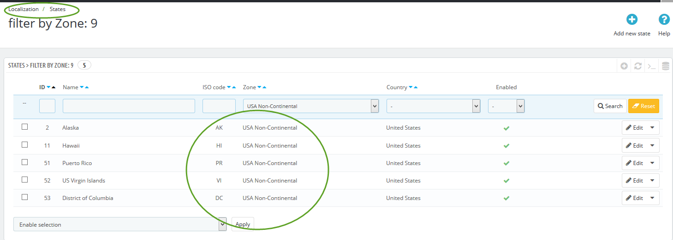Open the Zone filter dropdown
This screenshot has height=240, width=673.
point(311,106)
